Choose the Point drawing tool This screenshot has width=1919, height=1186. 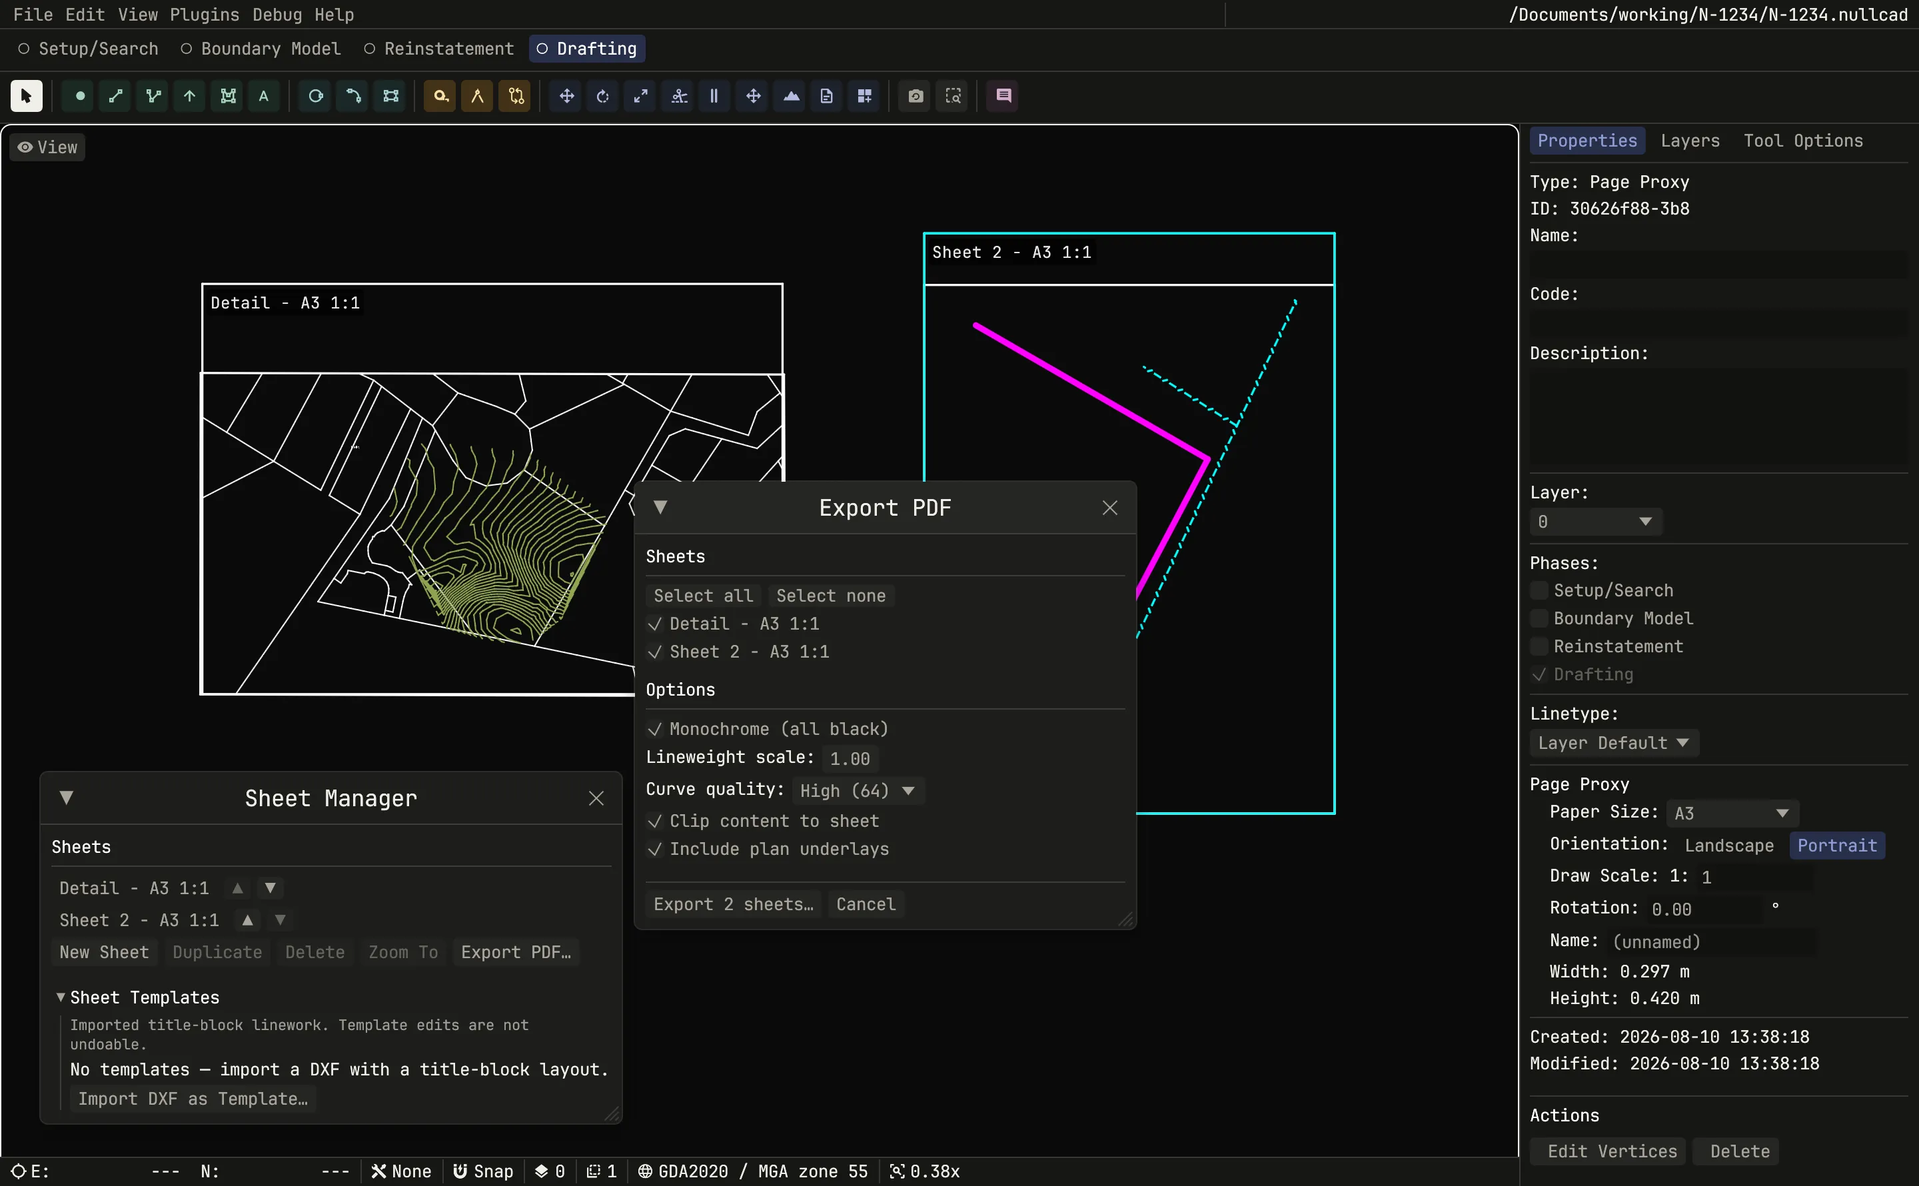79,96
